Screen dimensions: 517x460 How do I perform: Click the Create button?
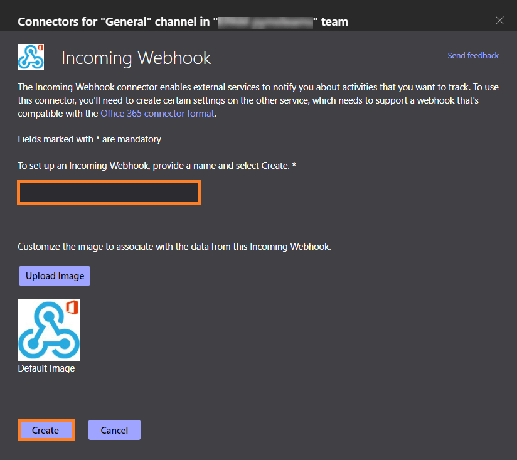coord(46,430)
